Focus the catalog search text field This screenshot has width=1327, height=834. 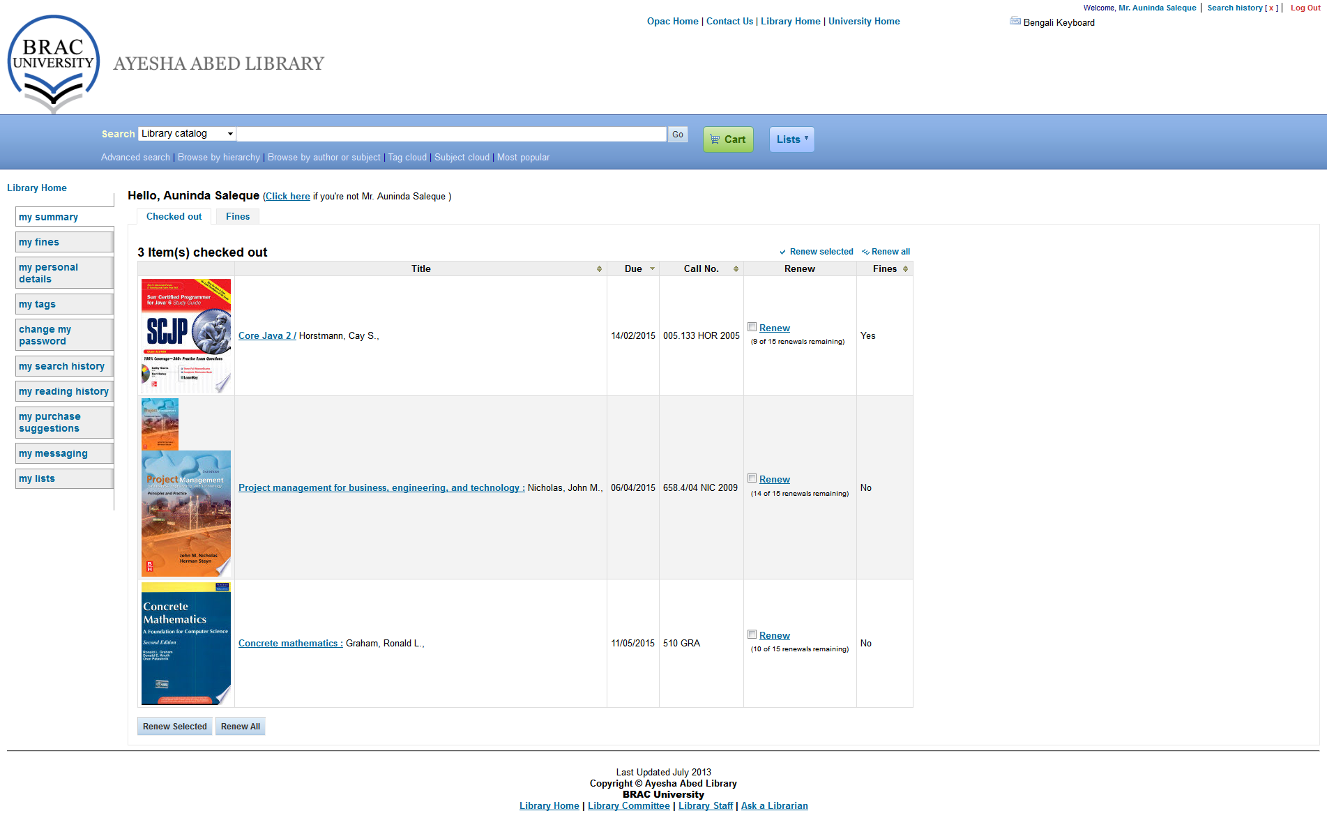point(452,134)
